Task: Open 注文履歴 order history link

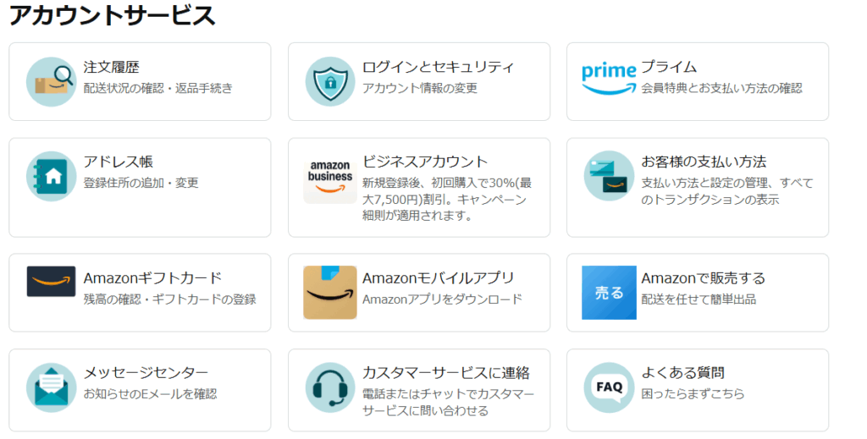Action: coord(111,67)
